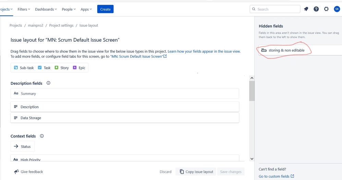Open the People dropdown menu
The height and width of the screenshot is (180, 342).
point(69,9)
